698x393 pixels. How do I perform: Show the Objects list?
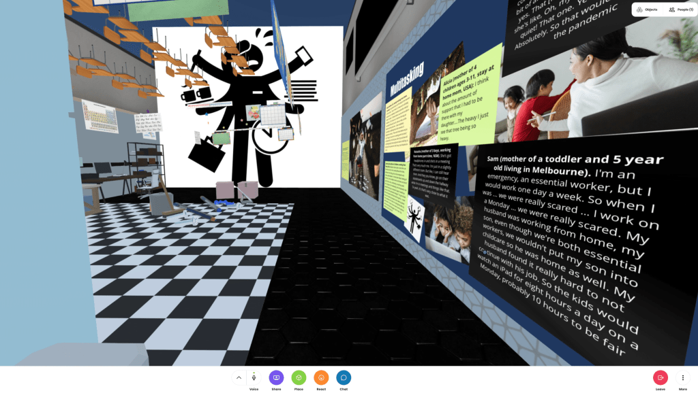click(x=647, y=10)
